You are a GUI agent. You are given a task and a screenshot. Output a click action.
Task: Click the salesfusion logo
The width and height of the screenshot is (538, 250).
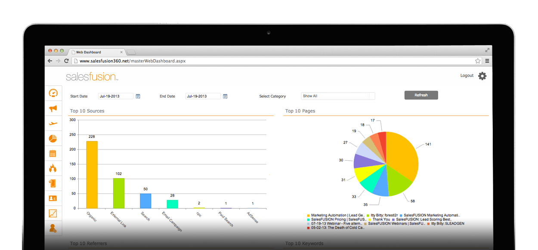[x=92, y=77]
